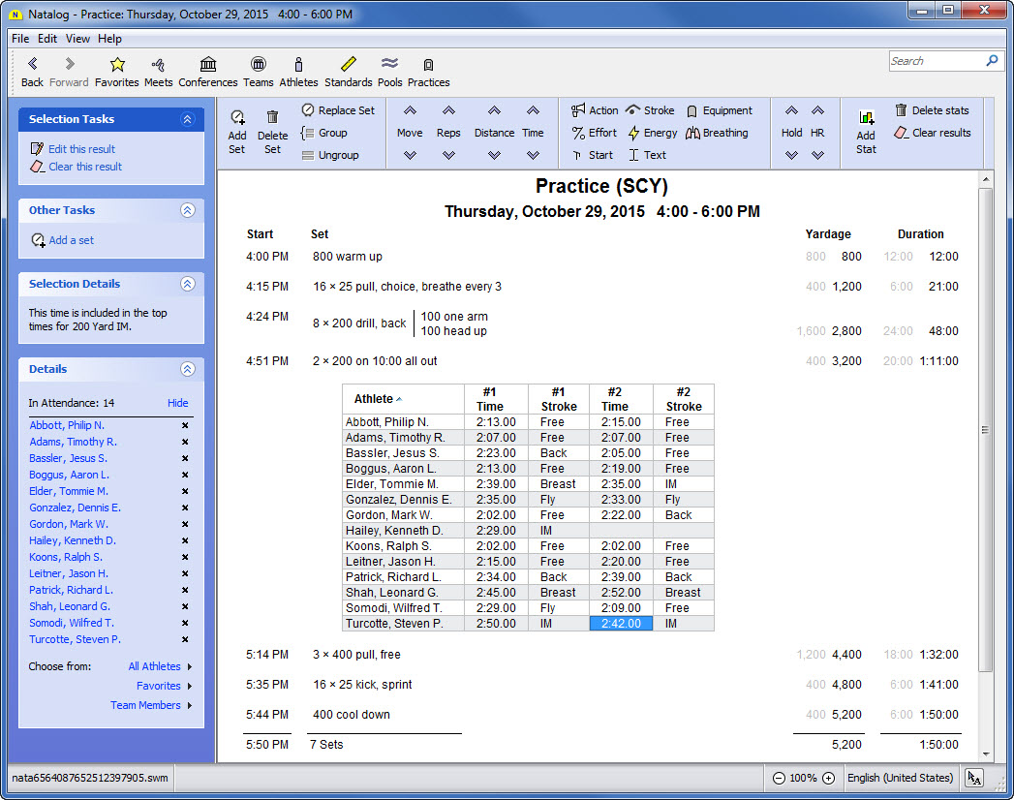The width and height of the screenshot is (1014, 800).
Task: Select the Stroke tool in ribbon
Action: pos(650,110)
